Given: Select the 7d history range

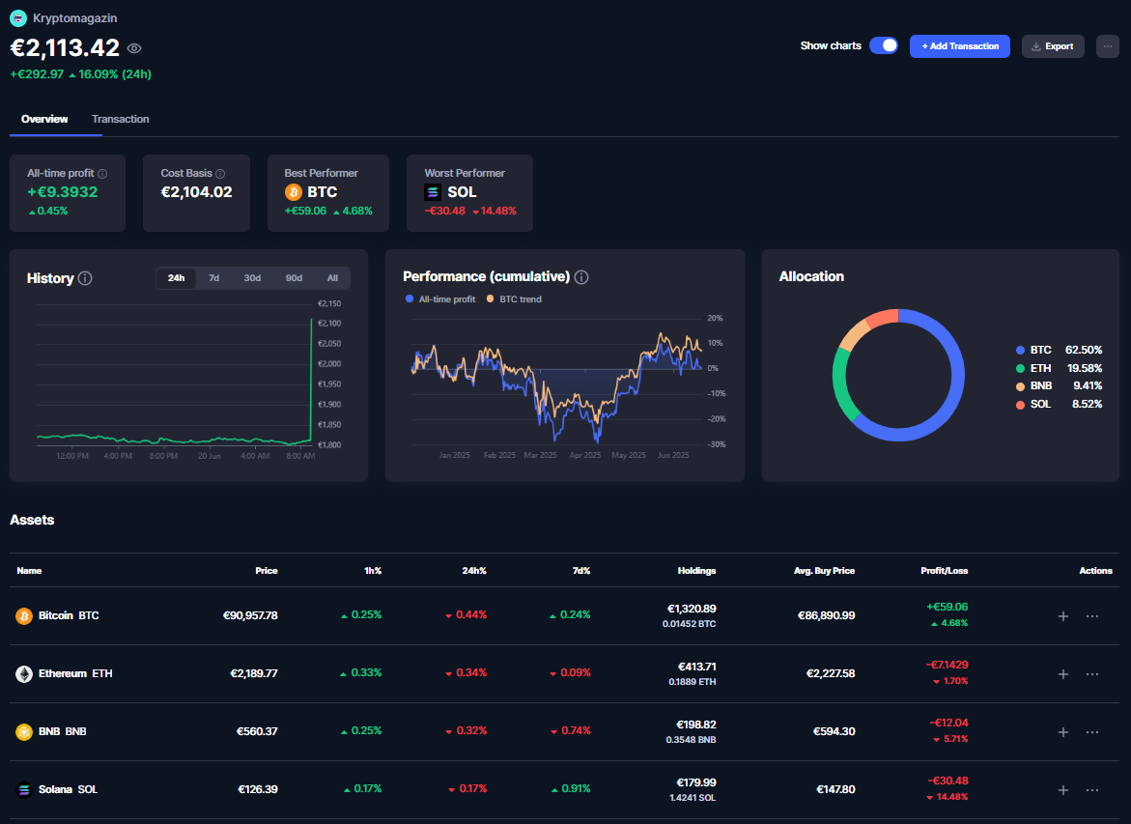Looking at the screenshot, I should pos(214,278).
